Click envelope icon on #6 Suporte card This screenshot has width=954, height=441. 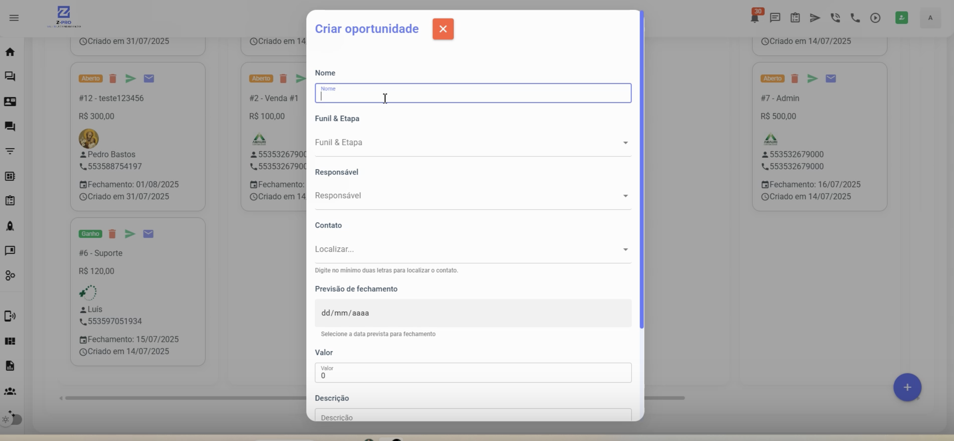click(x=148, y=234)
